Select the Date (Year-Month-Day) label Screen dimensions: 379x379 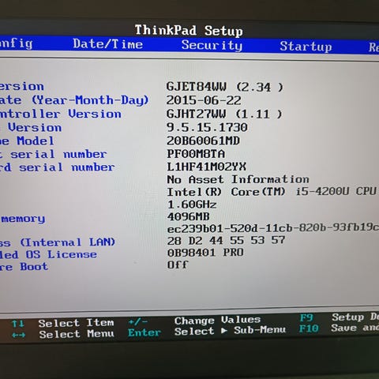point(74,100)
